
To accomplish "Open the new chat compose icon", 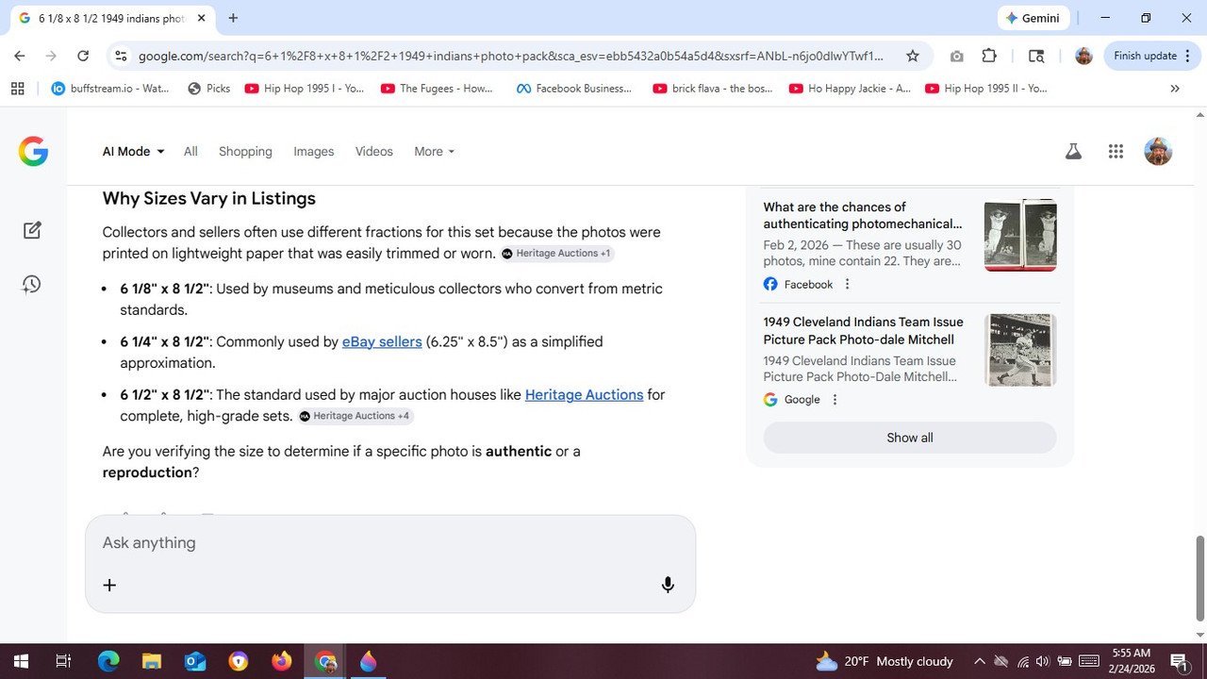I will 32,230.
